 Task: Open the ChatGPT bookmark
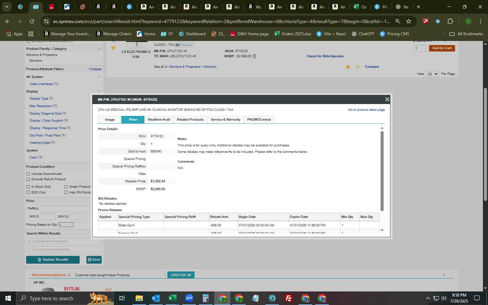[x=363, y=34]
